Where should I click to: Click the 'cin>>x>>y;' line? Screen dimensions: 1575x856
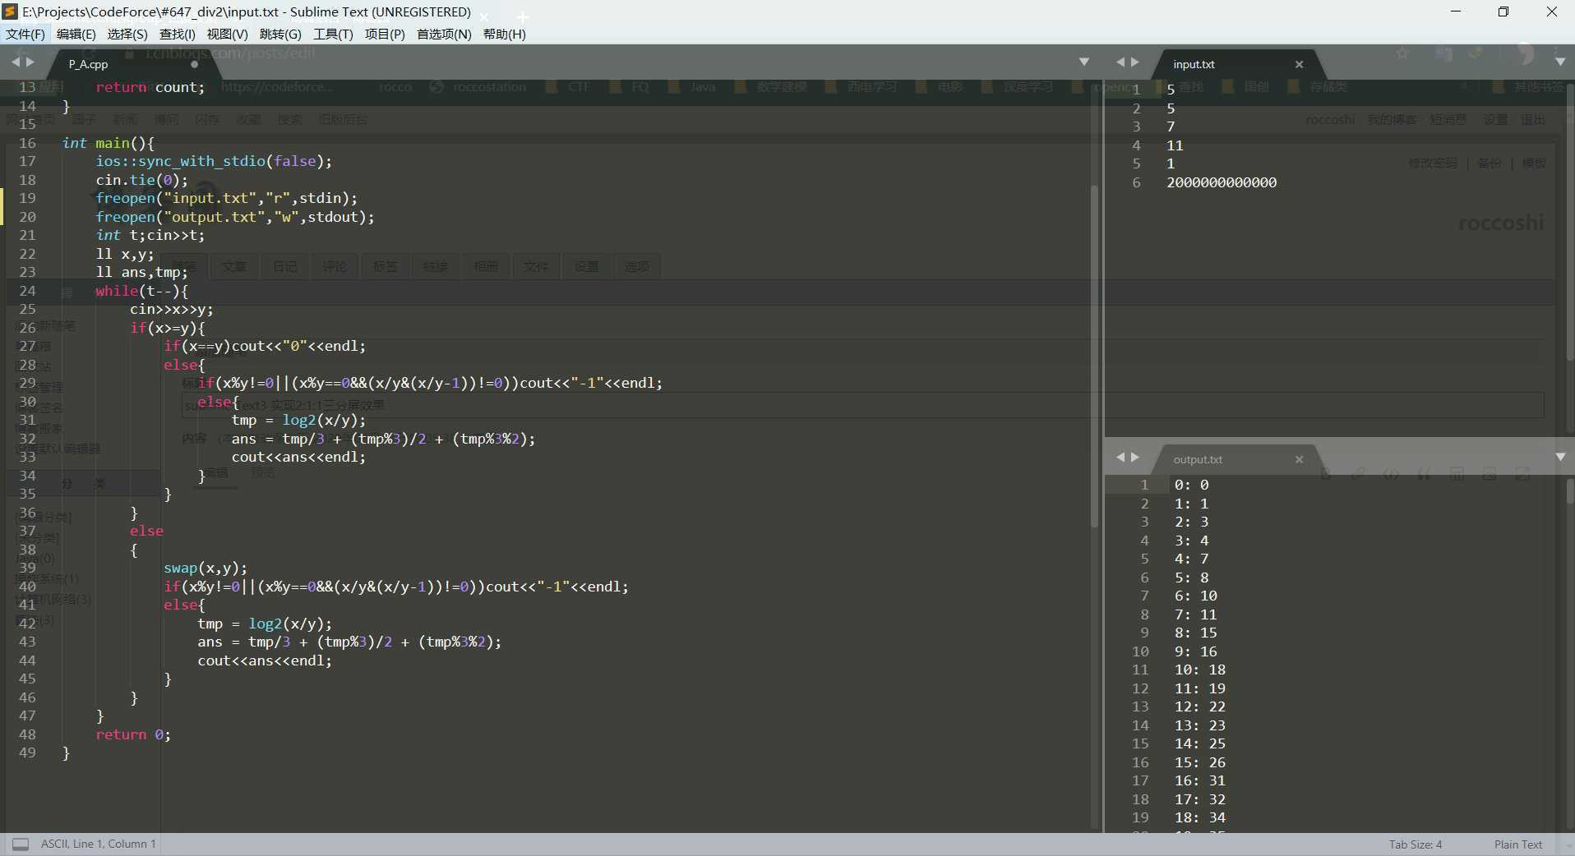pos(171,309)
